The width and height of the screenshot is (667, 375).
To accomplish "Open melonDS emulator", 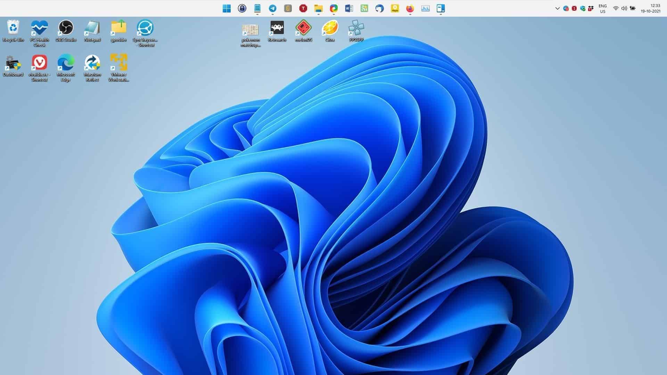I will (x=304, y=28).
